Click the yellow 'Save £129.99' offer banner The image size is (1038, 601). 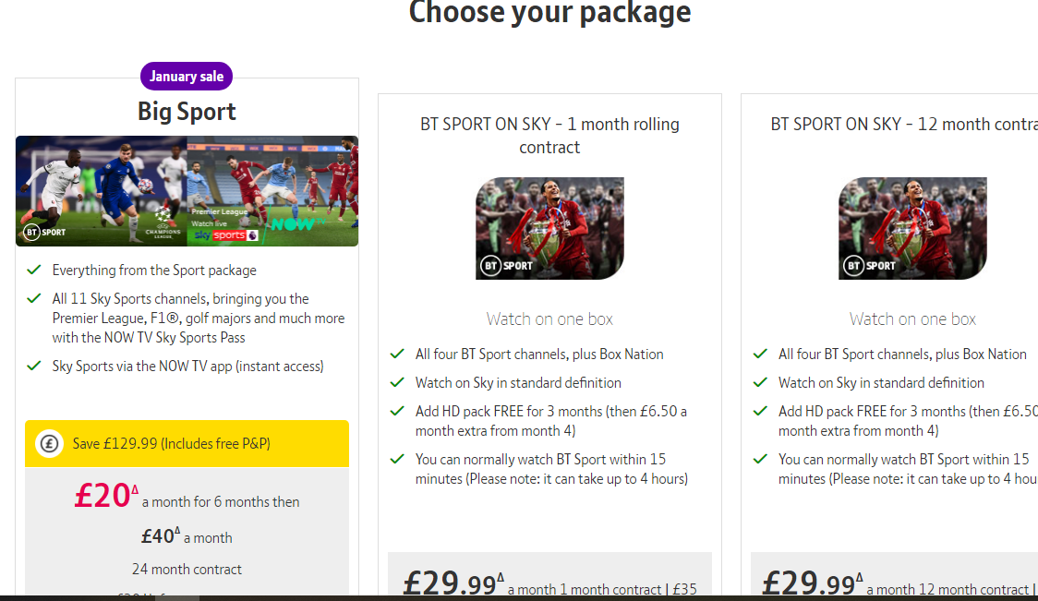[x=187, y=444]
